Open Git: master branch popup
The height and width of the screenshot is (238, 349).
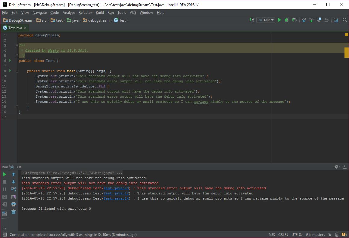tap(315, 235)
